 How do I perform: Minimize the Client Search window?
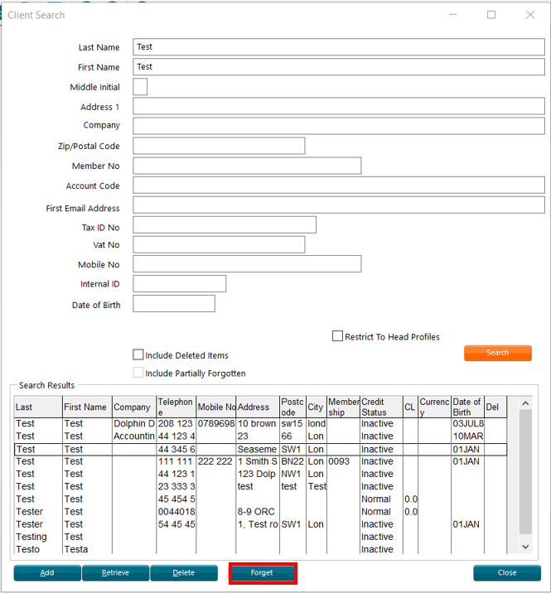[x=453, y=15]
